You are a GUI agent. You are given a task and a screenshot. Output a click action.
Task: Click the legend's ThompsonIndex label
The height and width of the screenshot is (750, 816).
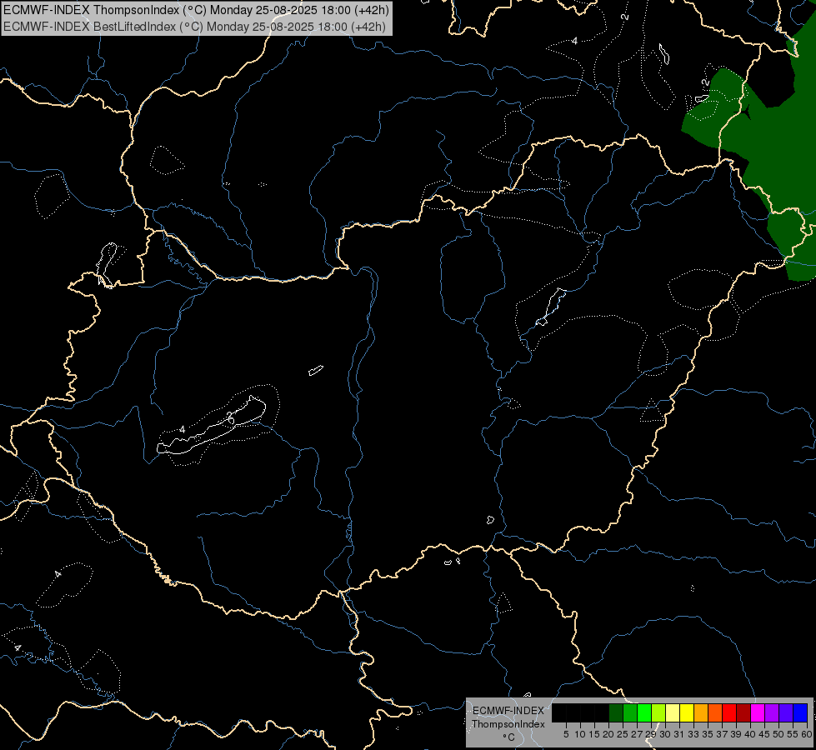point(508,724)
